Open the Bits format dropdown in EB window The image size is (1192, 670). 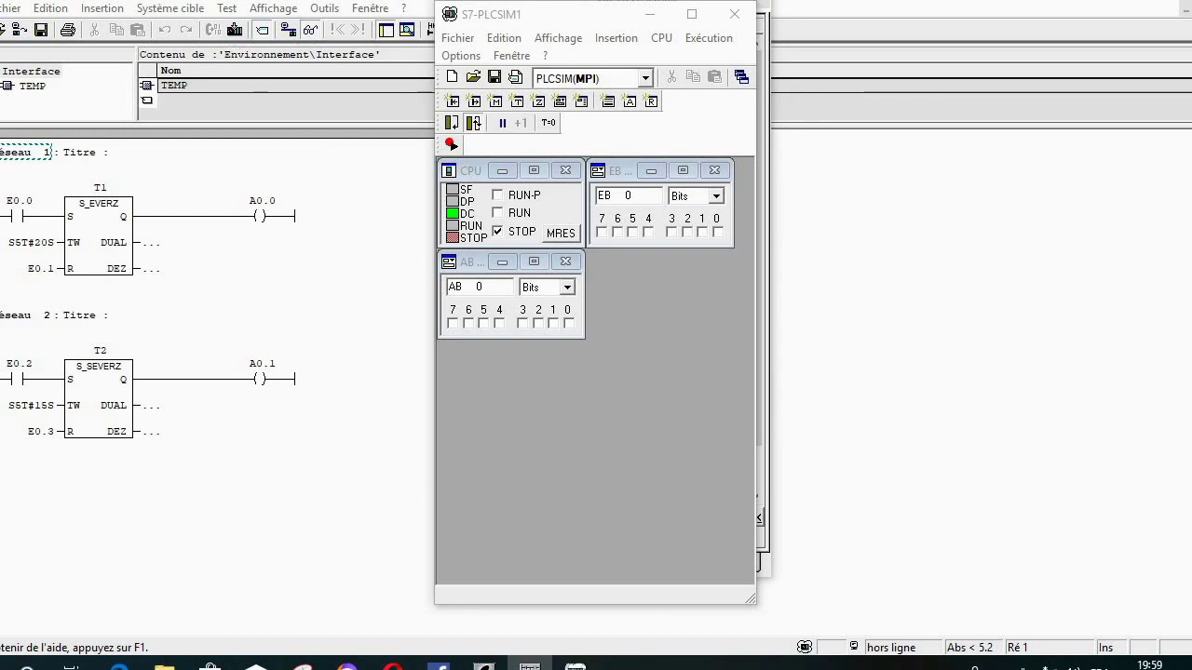(716, 195)
